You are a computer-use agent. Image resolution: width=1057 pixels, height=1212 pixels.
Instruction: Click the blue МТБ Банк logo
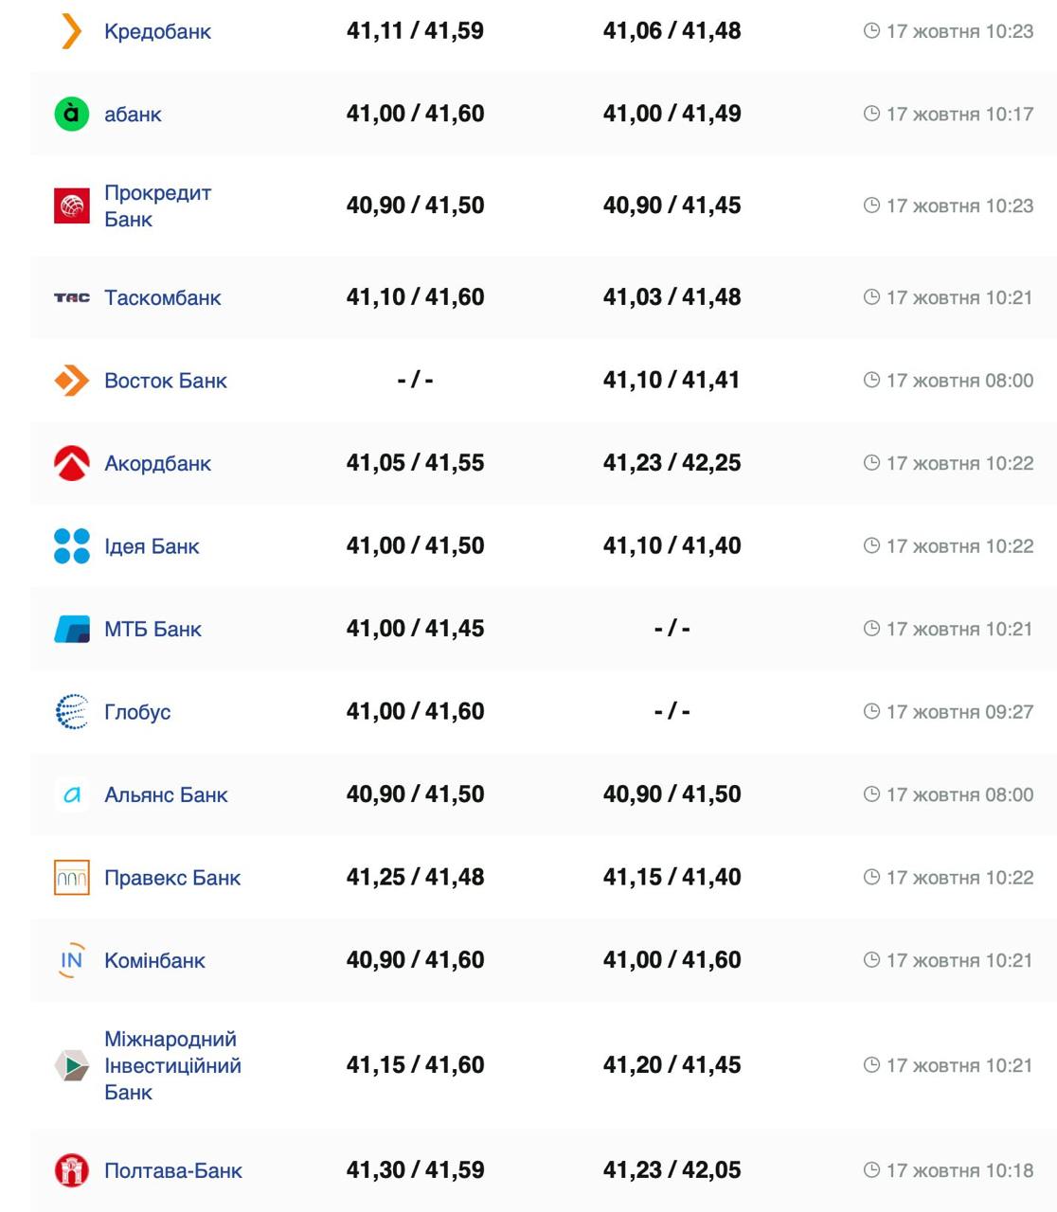tap(72, 629)
